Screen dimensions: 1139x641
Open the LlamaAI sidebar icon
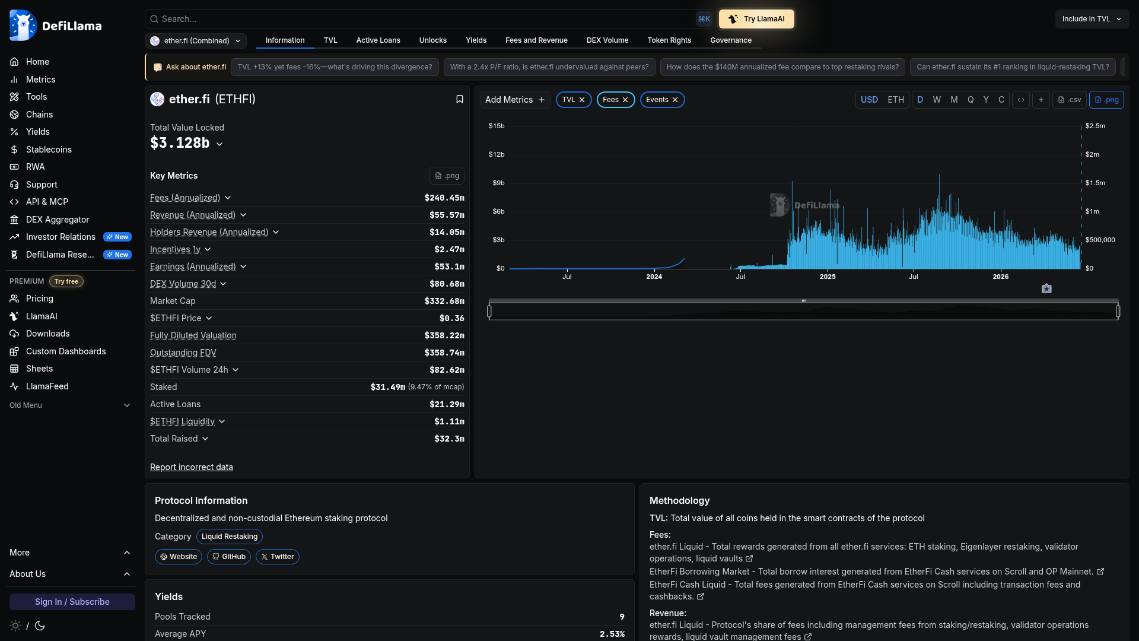tap(14, 316)
